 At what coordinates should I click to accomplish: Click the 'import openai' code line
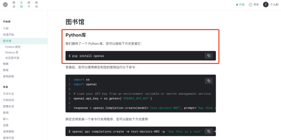coord(85,84)
